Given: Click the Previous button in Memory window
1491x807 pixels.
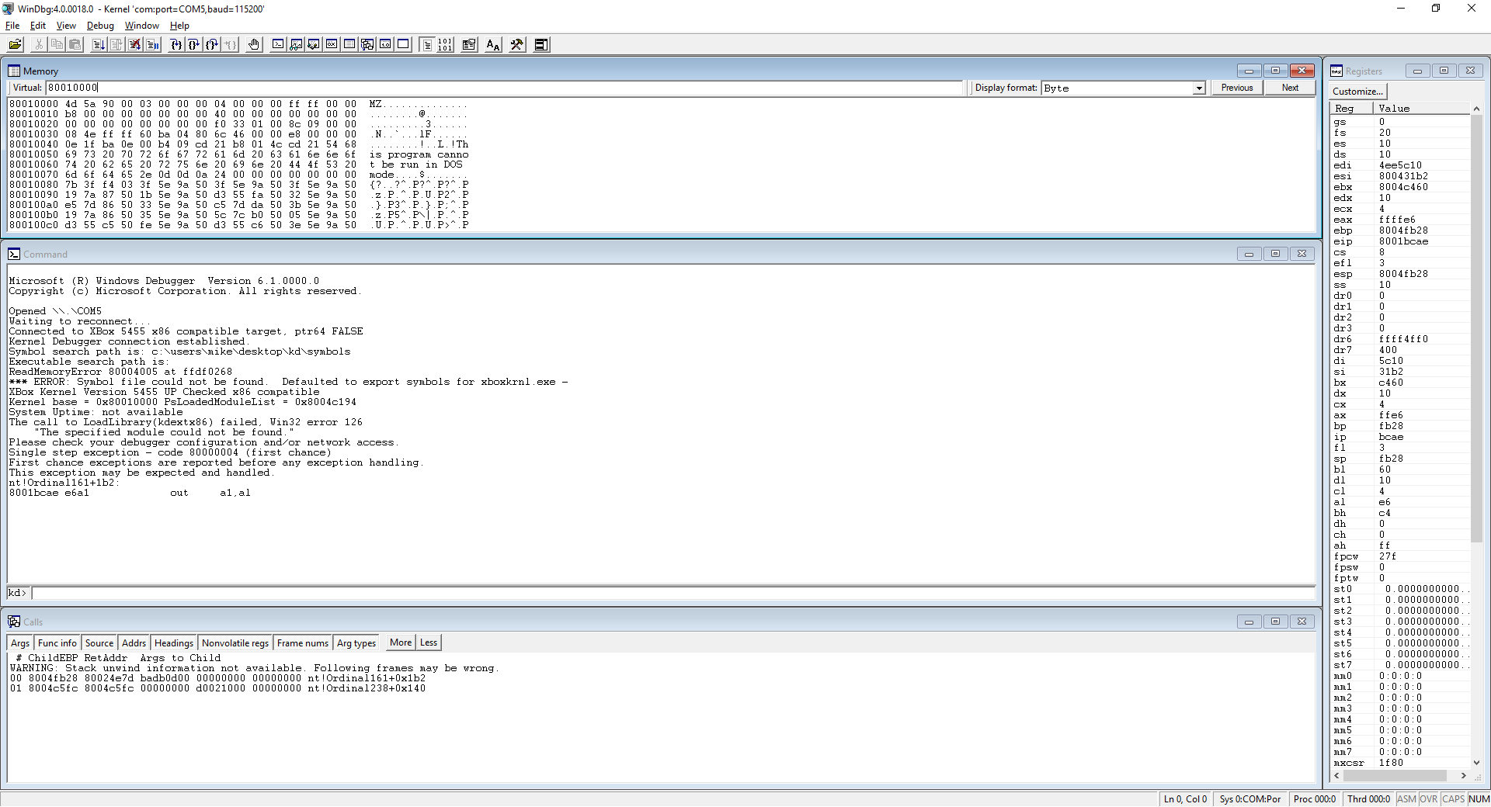Looking at the screenshot, I should tap(1237, 88).
